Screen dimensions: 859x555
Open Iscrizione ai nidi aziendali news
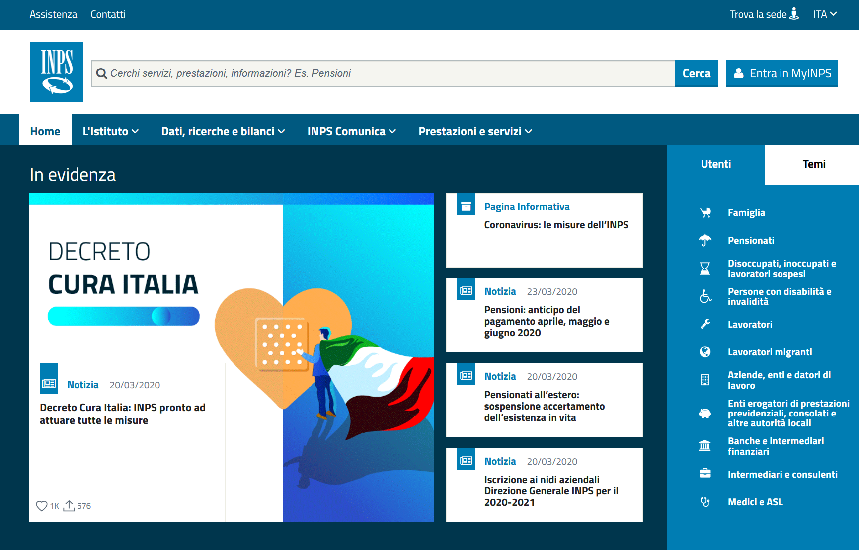tap(551, 491)
